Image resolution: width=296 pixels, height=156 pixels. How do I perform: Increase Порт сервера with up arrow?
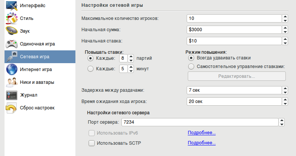coord(282,120)
